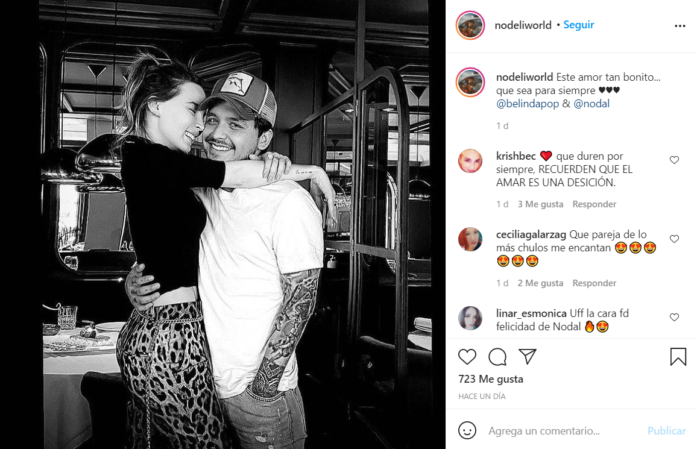Screen dimensions: 697x449
Task: View the 723 Me gusta likes list
Action: pos(490,379)
